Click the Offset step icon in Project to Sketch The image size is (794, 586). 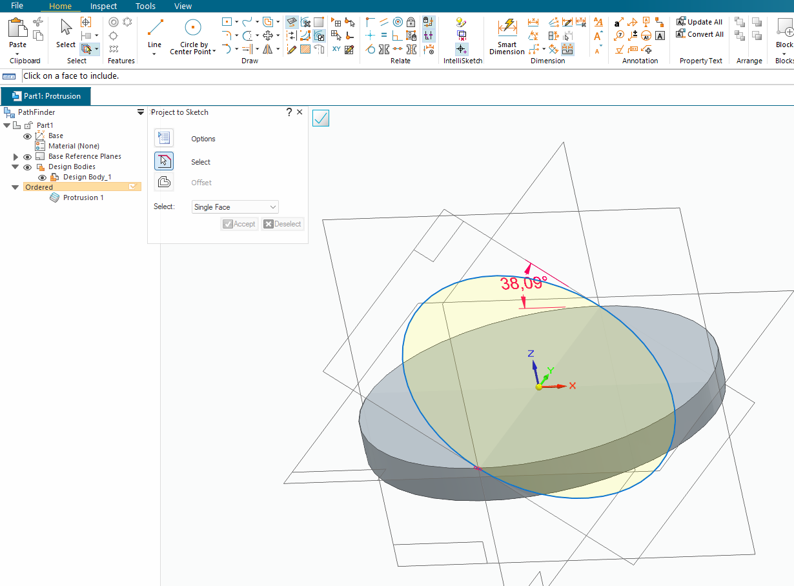click(164, 182)
